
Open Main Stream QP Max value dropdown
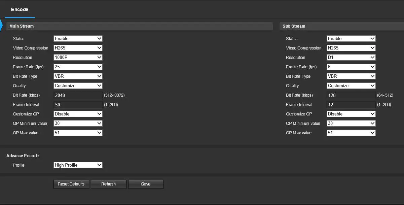click(78, 133)
